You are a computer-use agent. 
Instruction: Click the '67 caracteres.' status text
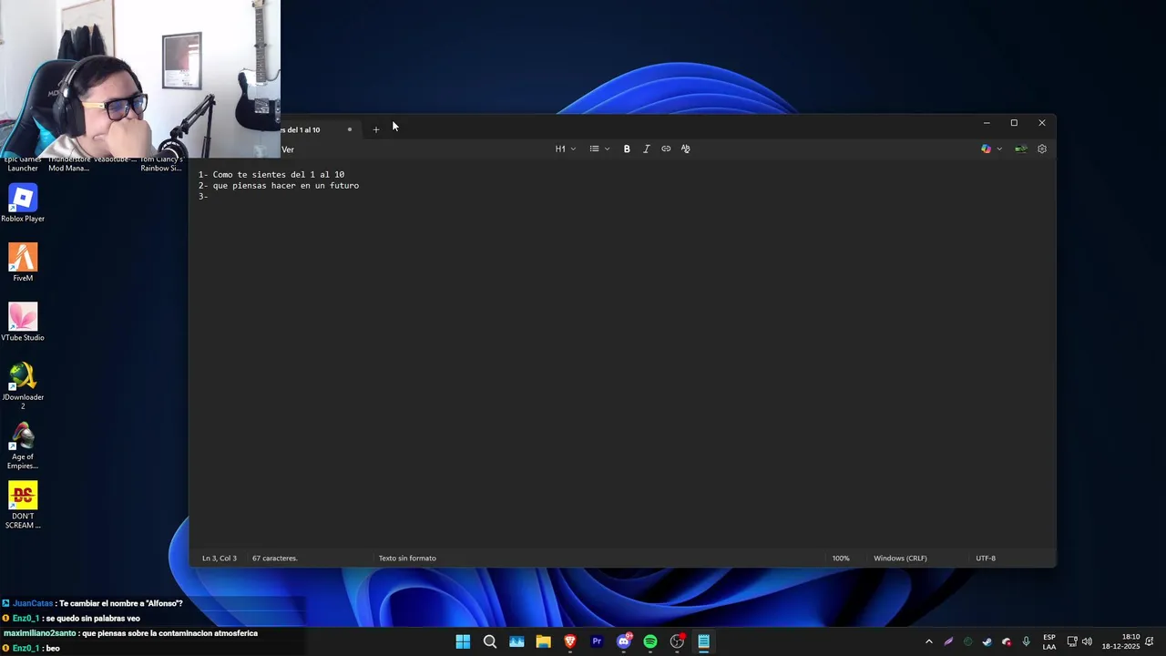pyautogui.click(x=275, y=558)
